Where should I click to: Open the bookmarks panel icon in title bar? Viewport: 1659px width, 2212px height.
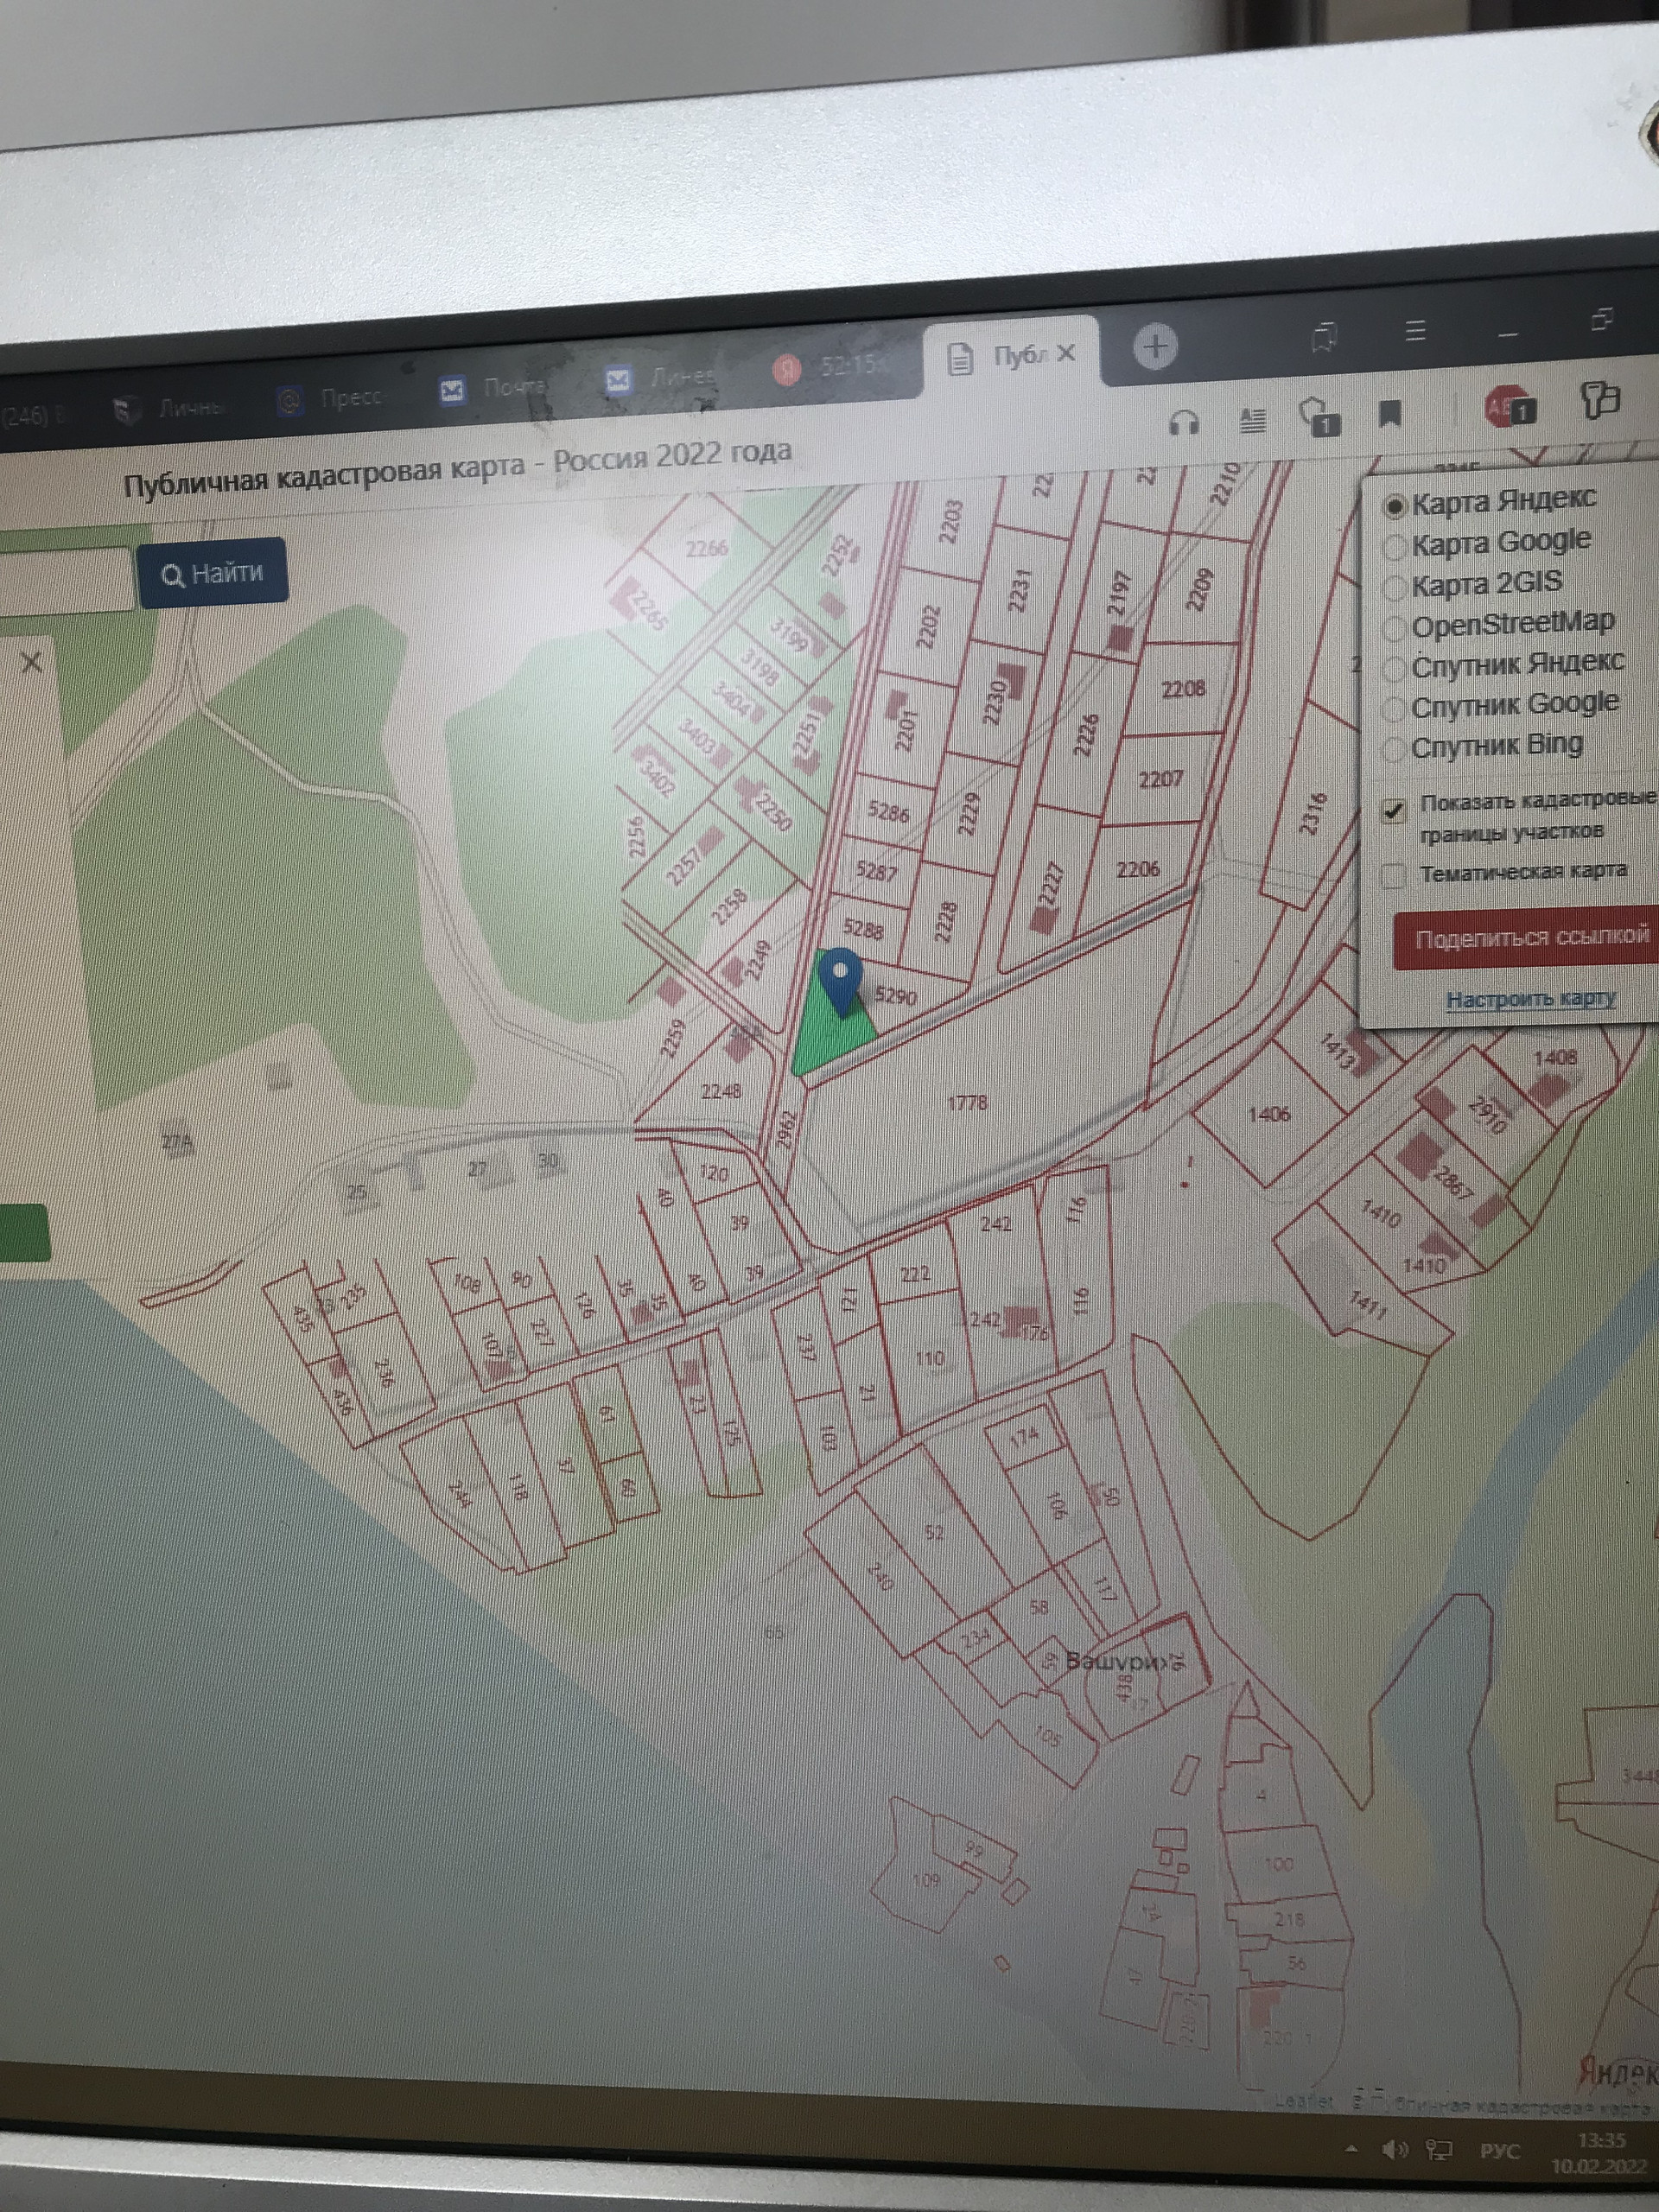point(1324,337)
